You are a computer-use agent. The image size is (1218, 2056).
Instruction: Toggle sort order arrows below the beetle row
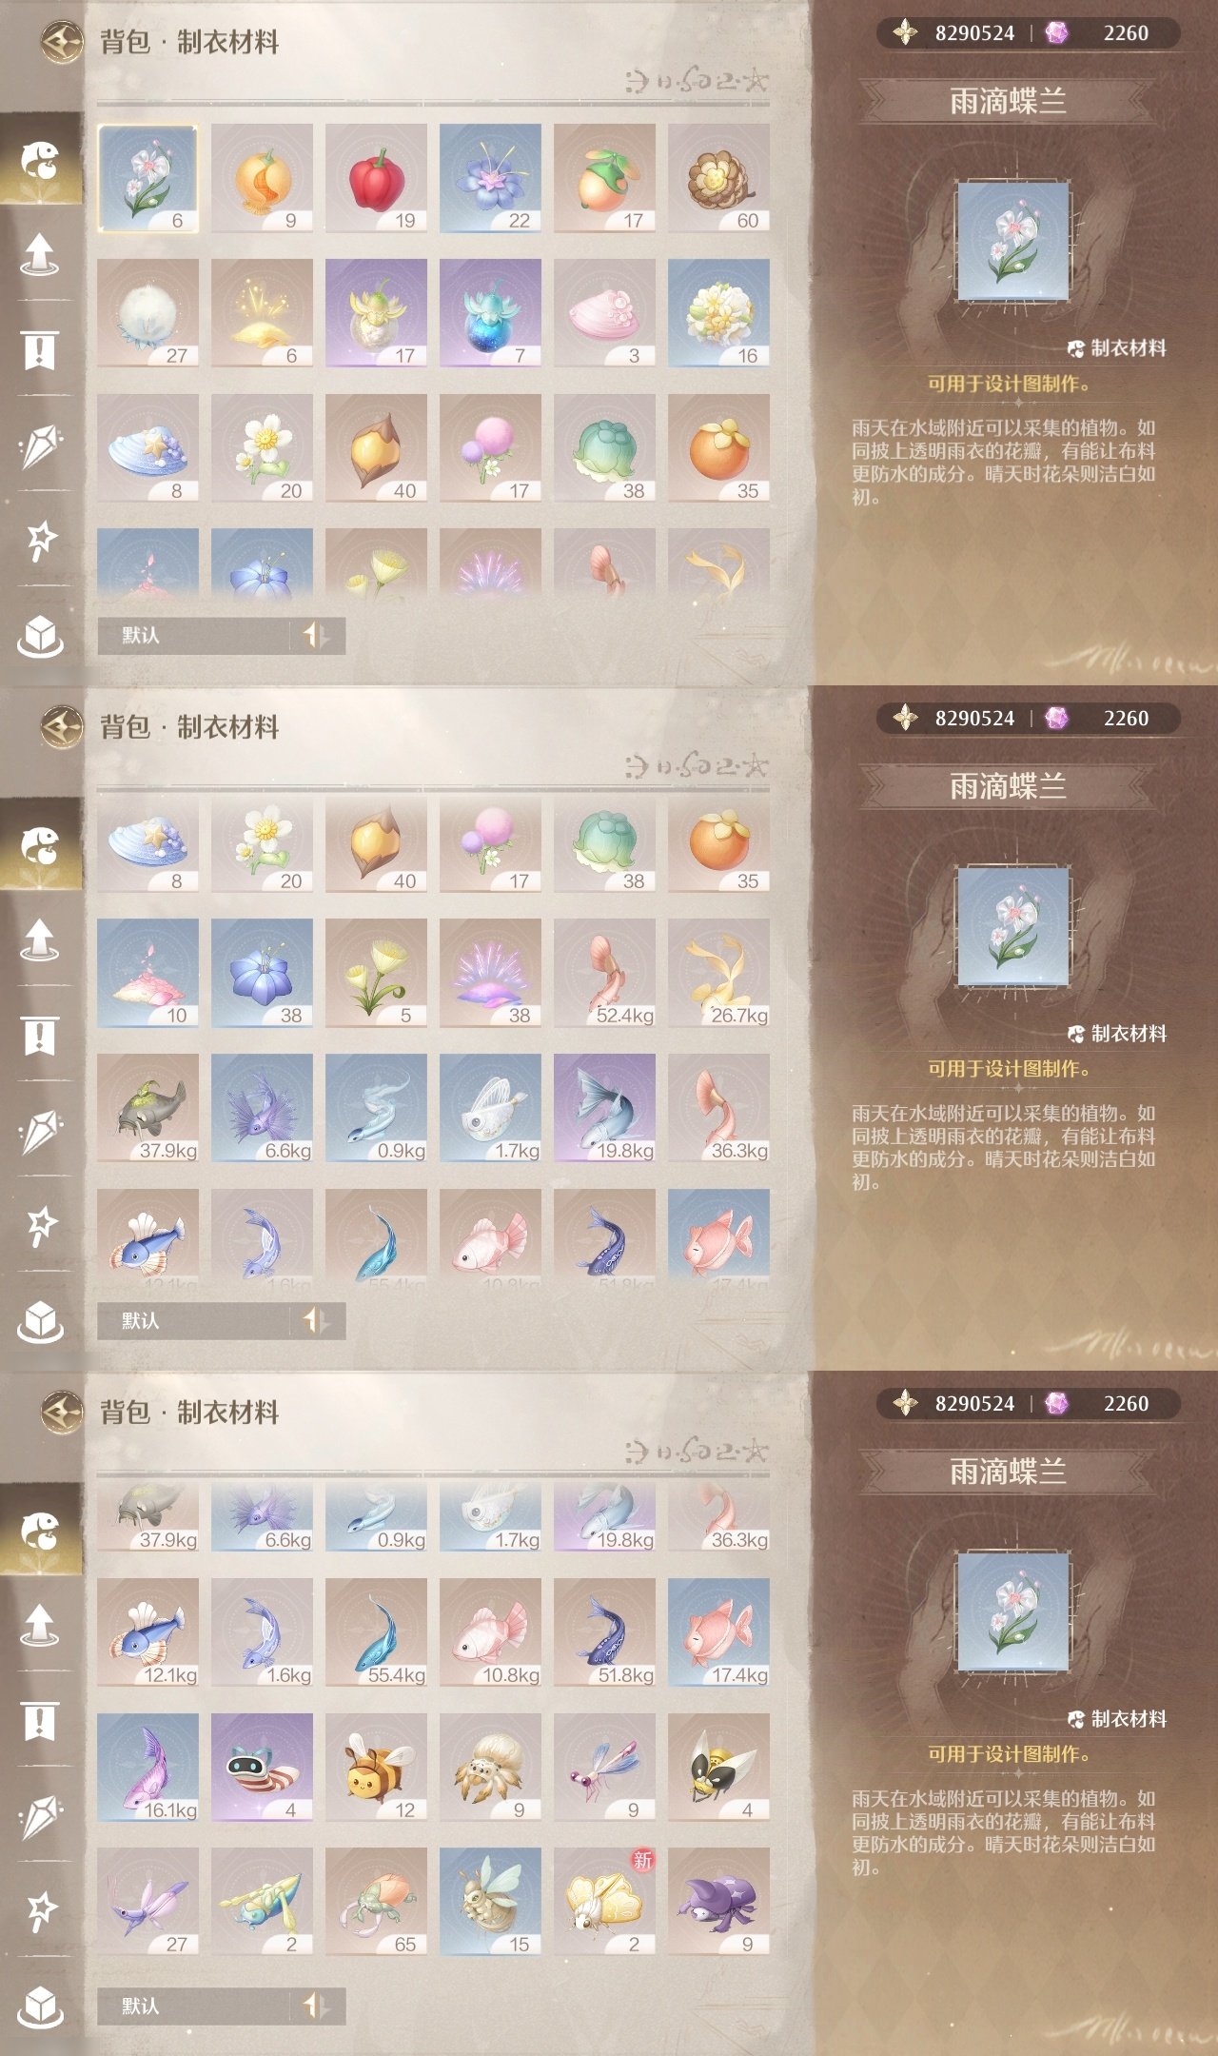click(317, 2006)
